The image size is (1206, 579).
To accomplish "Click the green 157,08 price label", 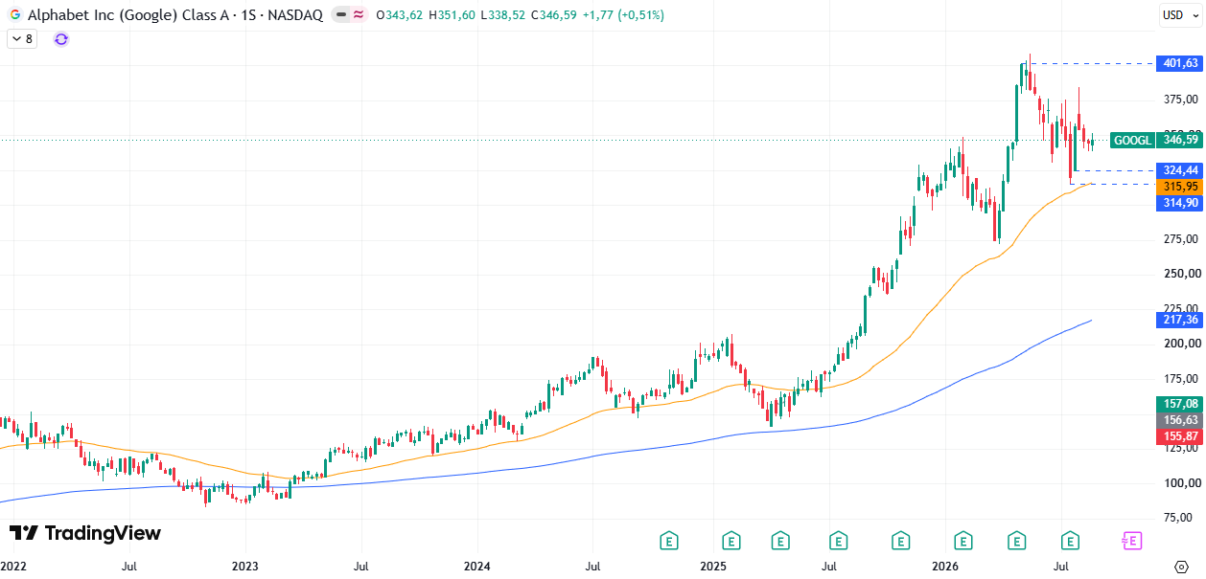I will pos(1179,404).
